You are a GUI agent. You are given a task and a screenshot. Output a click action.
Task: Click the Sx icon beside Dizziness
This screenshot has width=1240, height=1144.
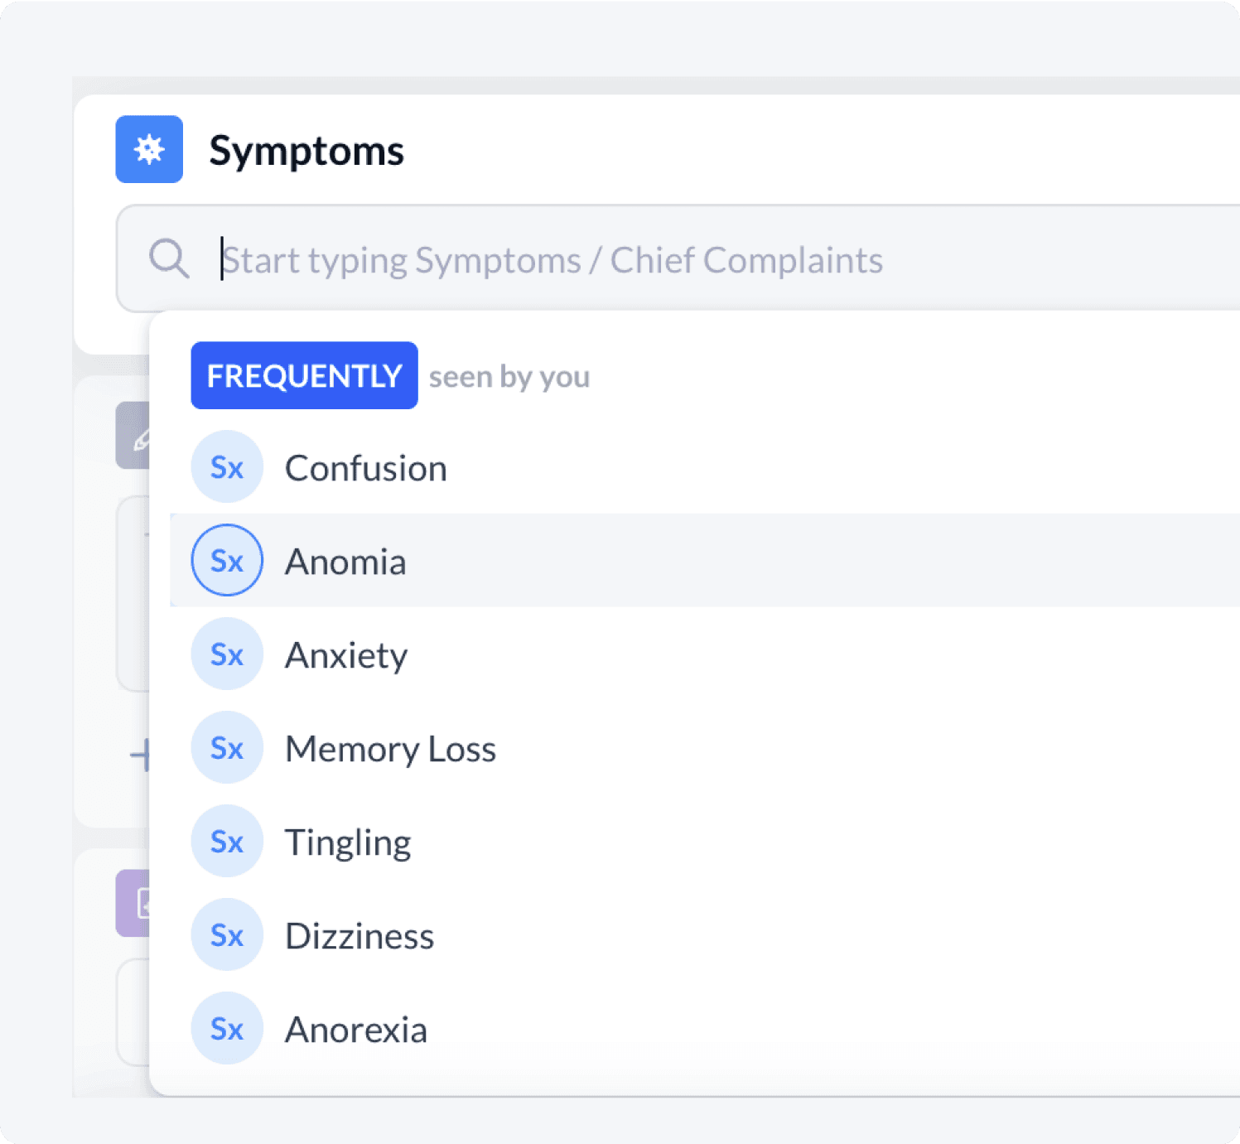[x=227, y=935]
